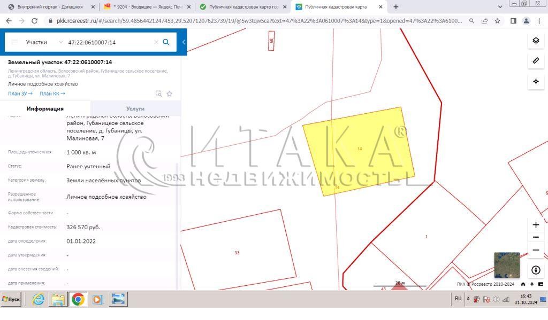Click the locate-me crosshair button

click(536, 81)
